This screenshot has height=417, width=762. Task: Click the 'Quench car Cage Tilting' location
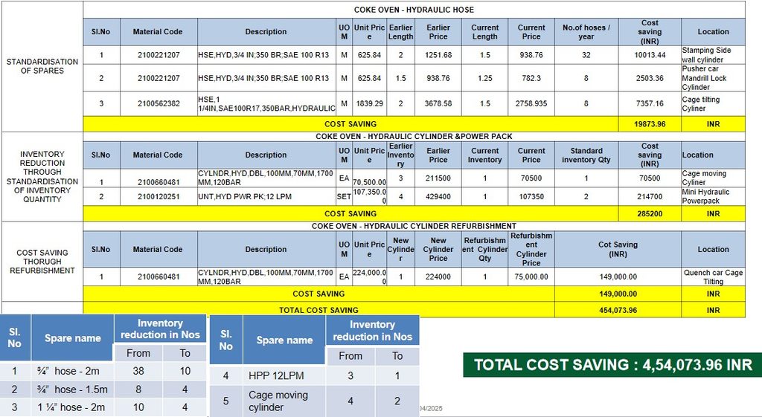point(713,277)
